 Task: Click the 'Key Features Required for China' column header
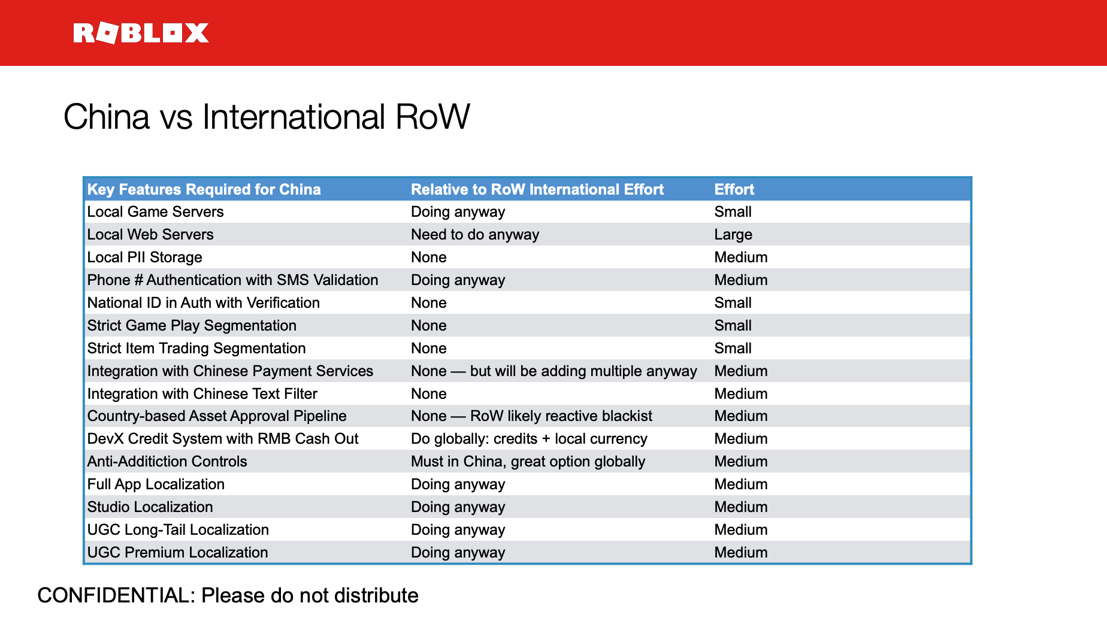[204, 189]
